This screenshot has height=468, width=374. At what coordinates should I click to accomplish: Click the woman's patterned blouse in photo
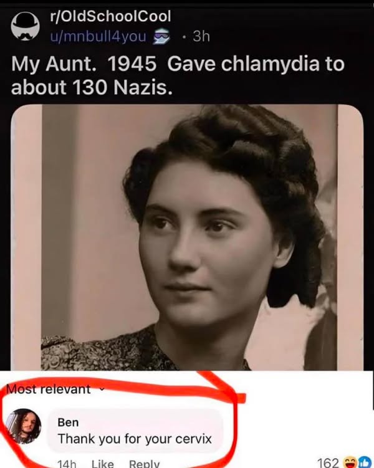[113, 351]
